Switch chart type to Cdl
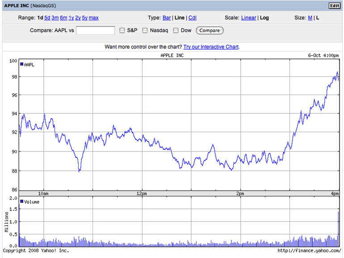The image size is (344, 258). (x=193, y=18)
